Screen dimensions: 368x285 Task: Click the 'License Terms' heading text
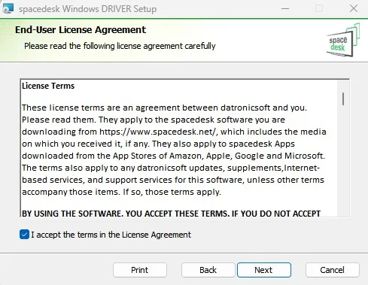point(48,86)
